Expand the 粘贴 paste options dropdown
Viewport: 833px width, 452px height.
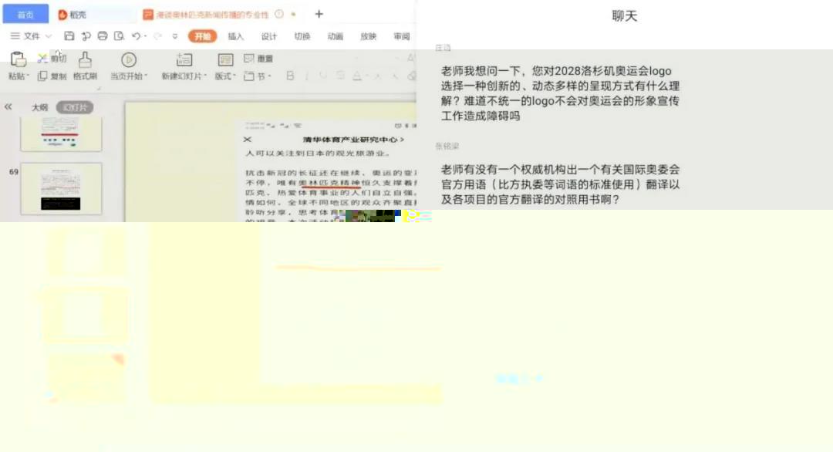[19, 76]
